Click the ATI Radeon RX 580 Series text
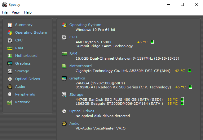Screen dimensions: 203x140 click(x=123, y=87)
